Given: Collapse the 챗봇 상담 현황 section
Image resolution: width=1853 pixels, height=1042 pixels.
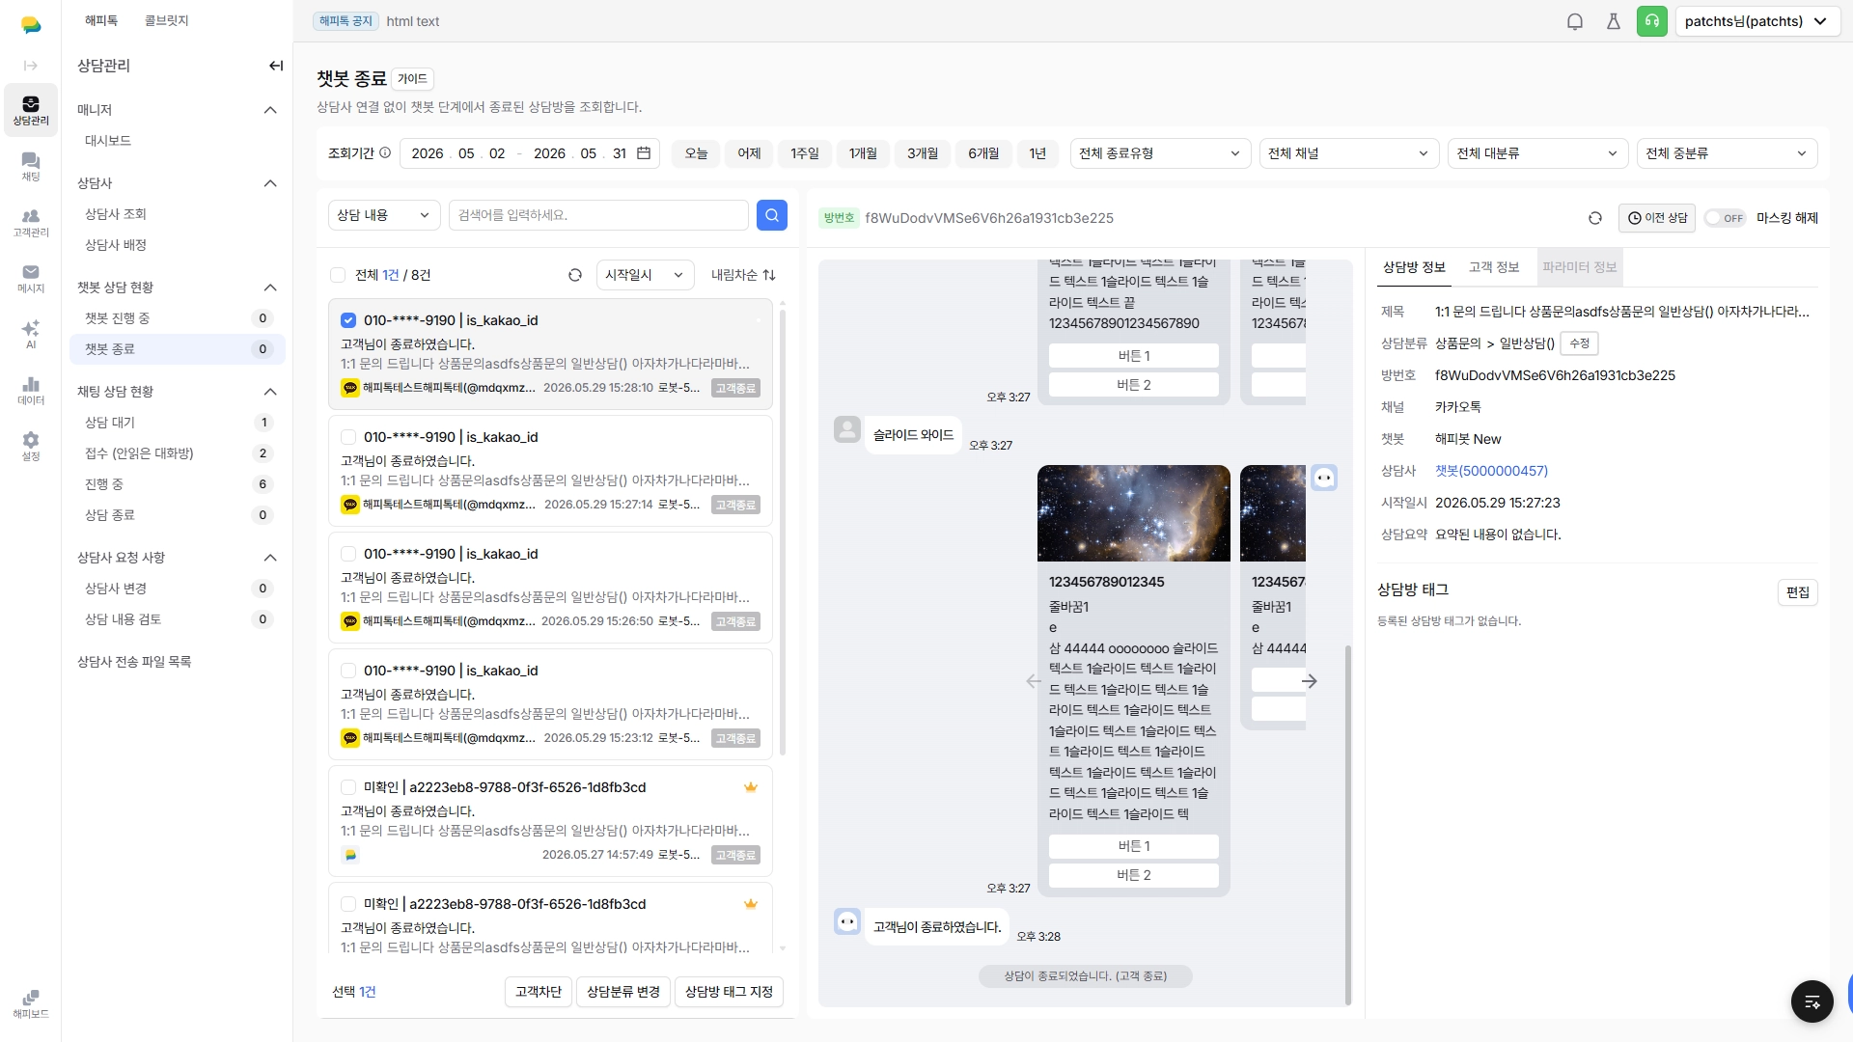Looking at the screenshot, I should coord(270,288).
